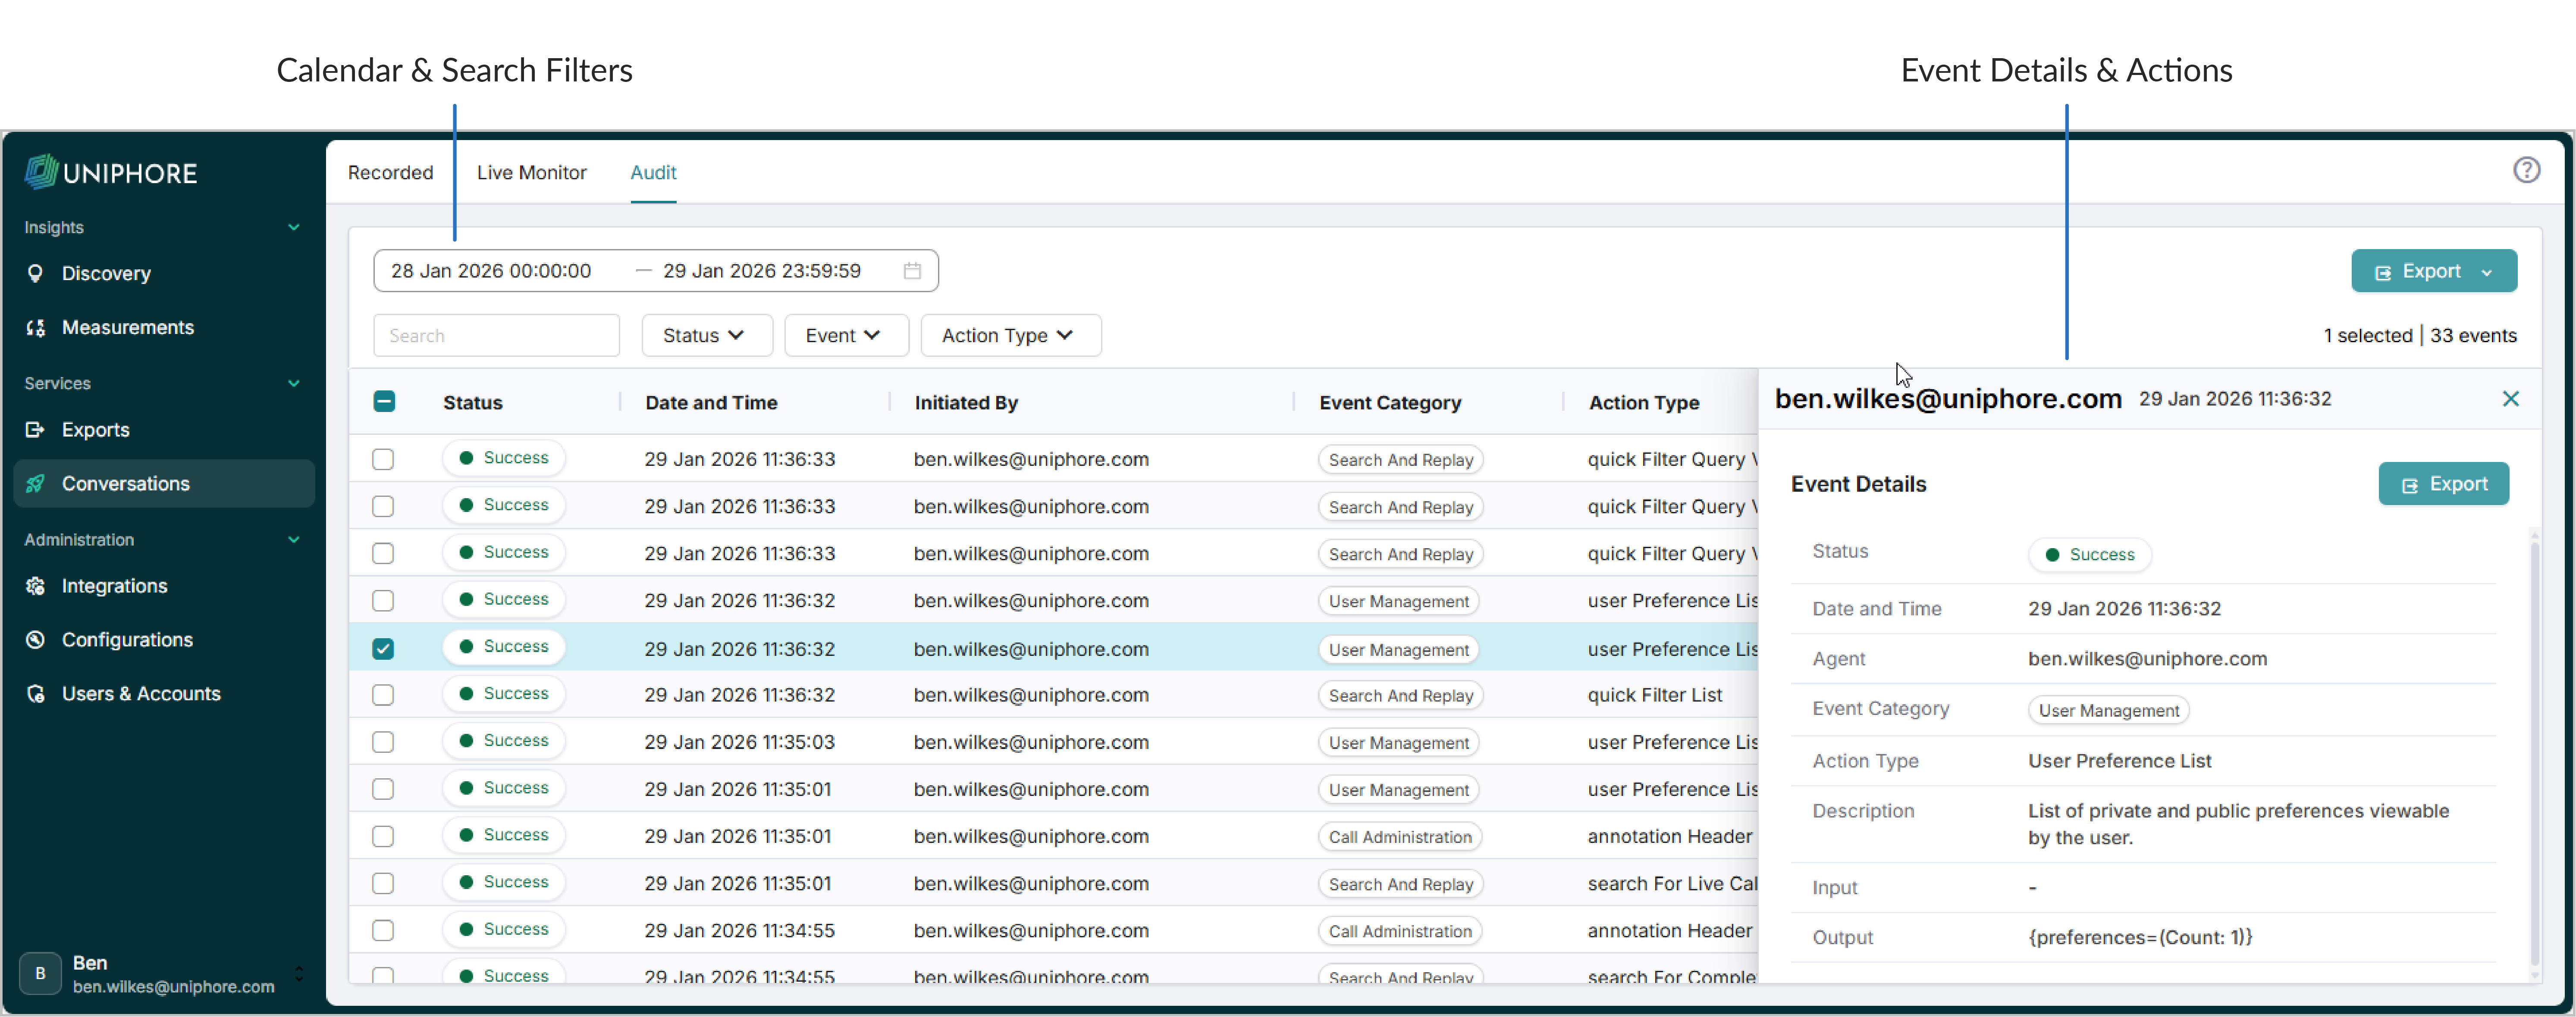Check the first 11:36:33 event row checkbox

[x=383, y=459]
